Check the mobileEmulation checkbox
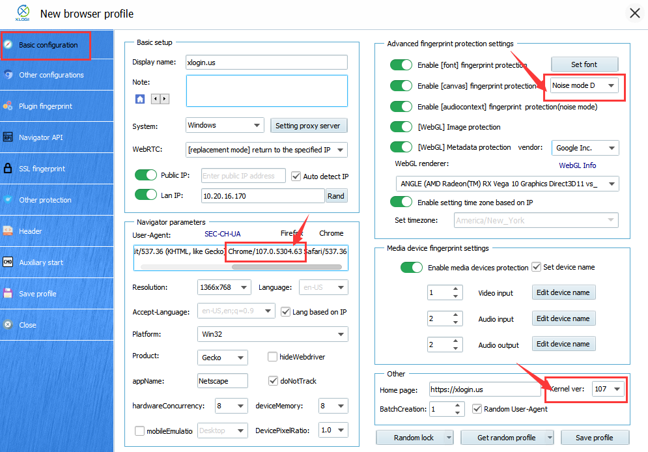The height and width of the screenshot is (452, 648). [139, 431]
